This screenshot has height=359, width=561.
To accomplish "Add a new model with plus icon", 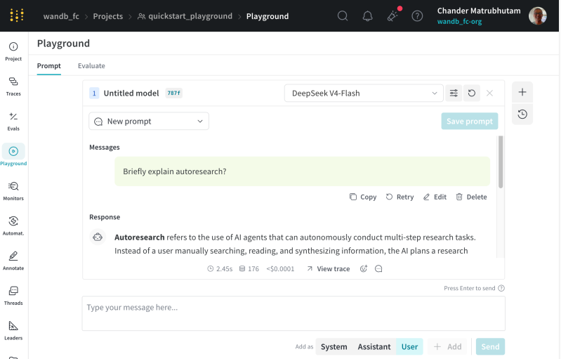I will [522, 92].
